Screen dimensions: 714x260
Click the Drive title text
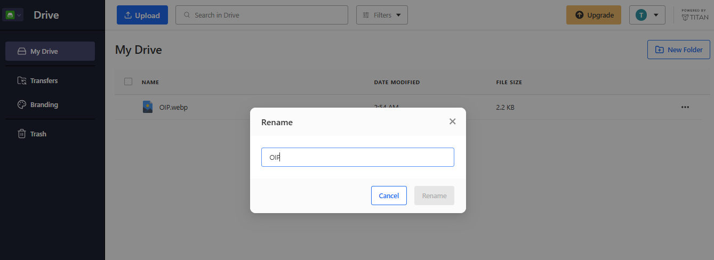46,15
